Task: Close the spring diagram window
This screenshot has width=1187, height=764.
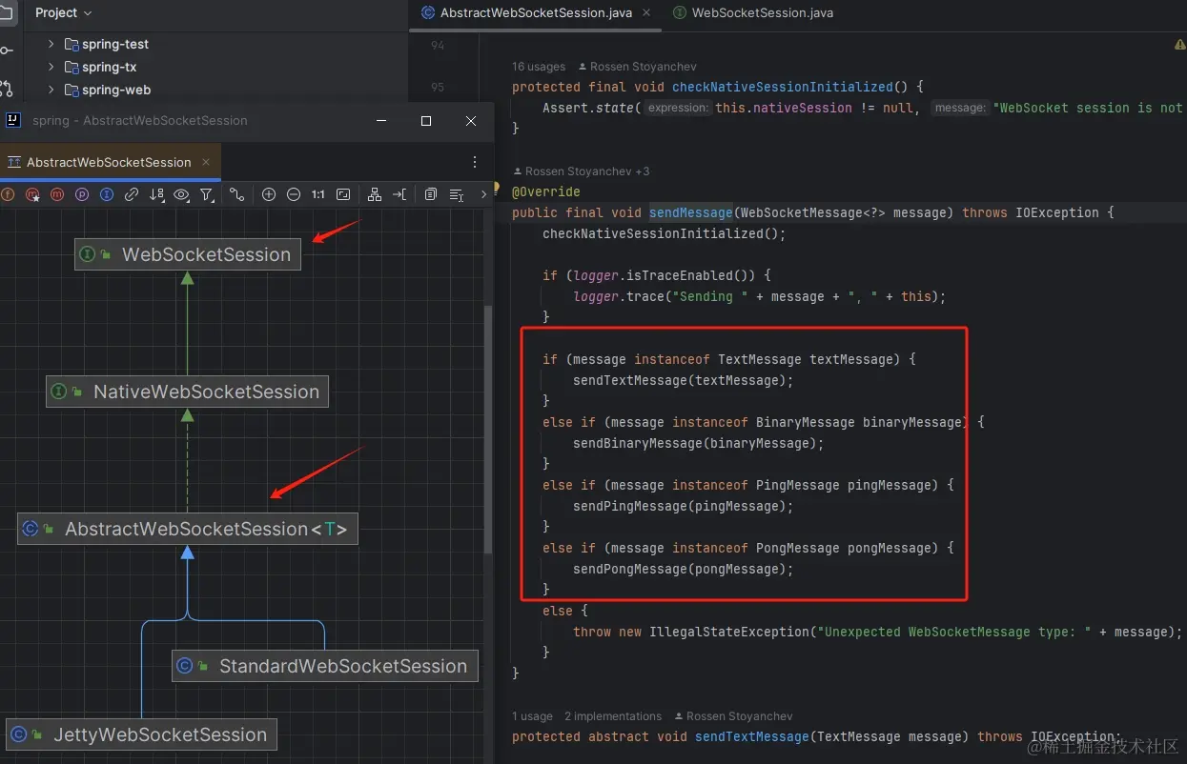Action: [471, 121]
